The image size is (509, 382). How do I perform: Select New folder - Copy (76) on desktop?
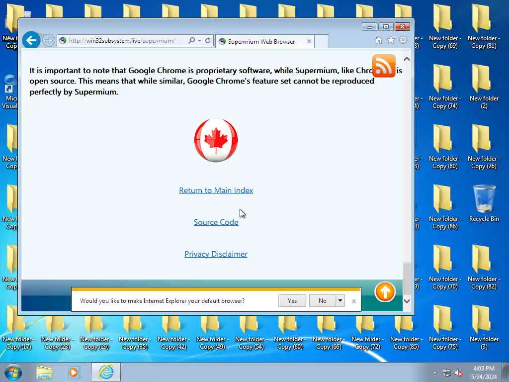pos(484,147)
